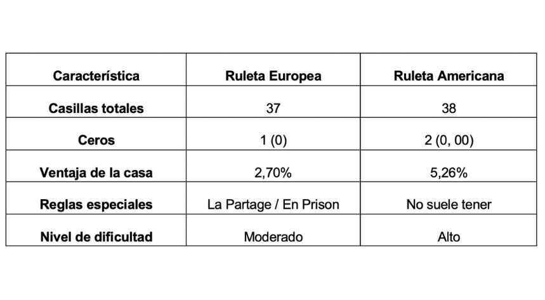Click the Característica header cell

pos(96,76)
